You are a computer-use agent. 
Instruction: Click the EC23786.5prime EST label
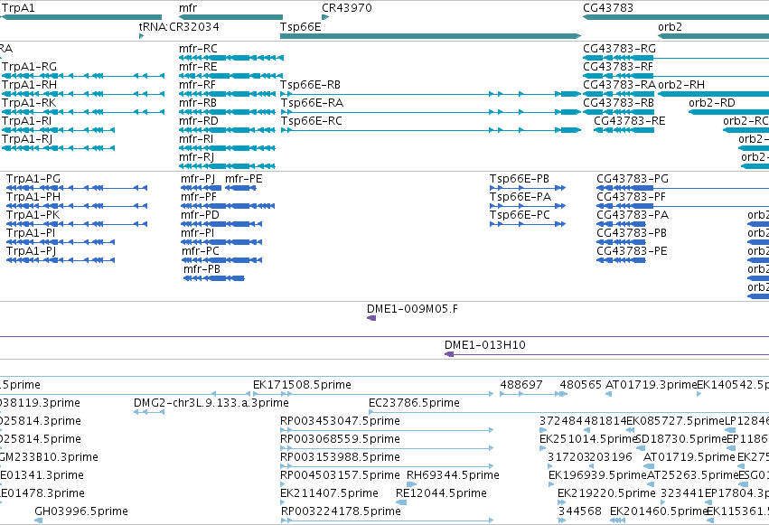(415, 402)
